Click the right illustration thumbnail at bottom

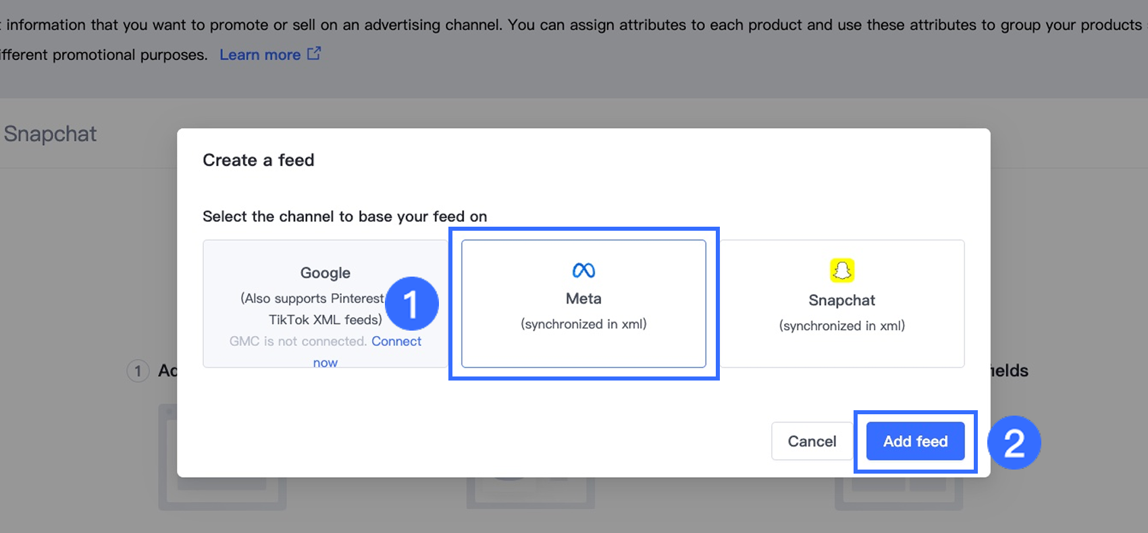pyautogui.click(x=898, y=494)
